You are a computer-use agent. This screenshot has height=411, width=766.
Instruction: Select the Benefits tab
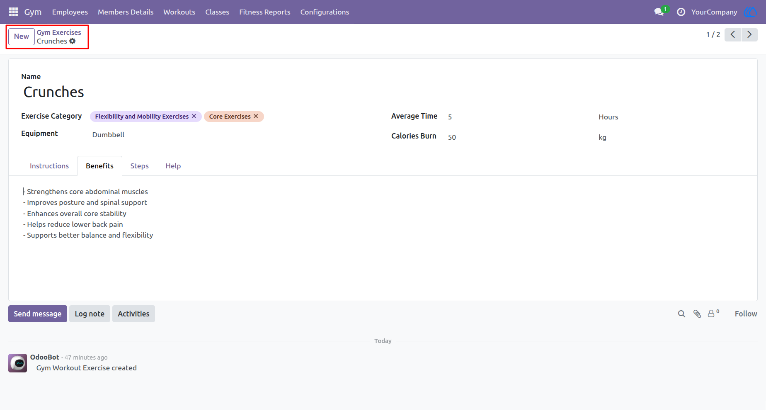click(x=99, y=166)
